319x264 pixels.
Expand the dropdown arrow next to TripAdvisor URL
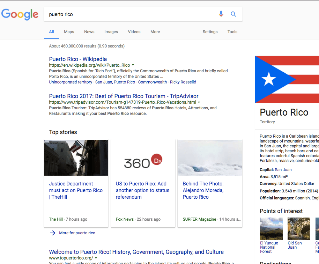point(199,102)
